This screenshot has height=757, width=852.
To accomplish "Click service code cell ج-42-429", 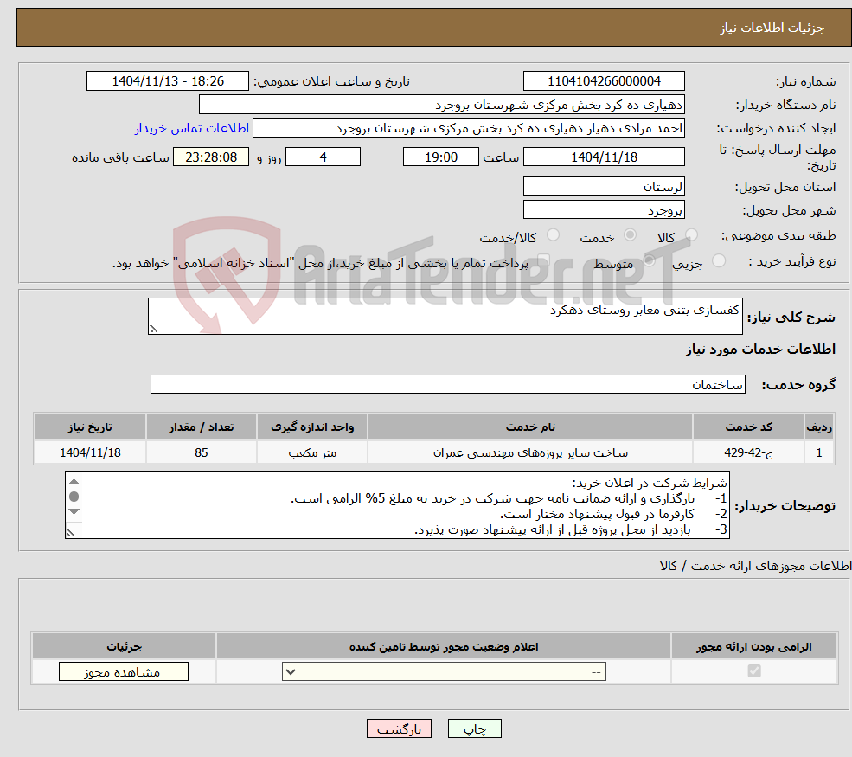I will pos(748,452).
